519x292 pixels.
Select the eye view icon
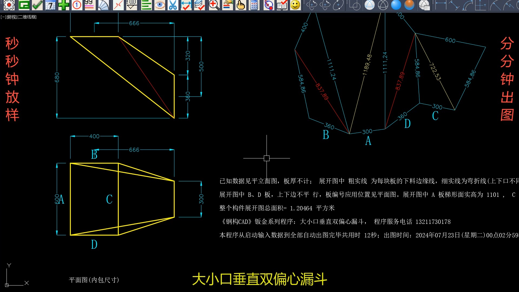pyautogui.click(x=159, y=5)
